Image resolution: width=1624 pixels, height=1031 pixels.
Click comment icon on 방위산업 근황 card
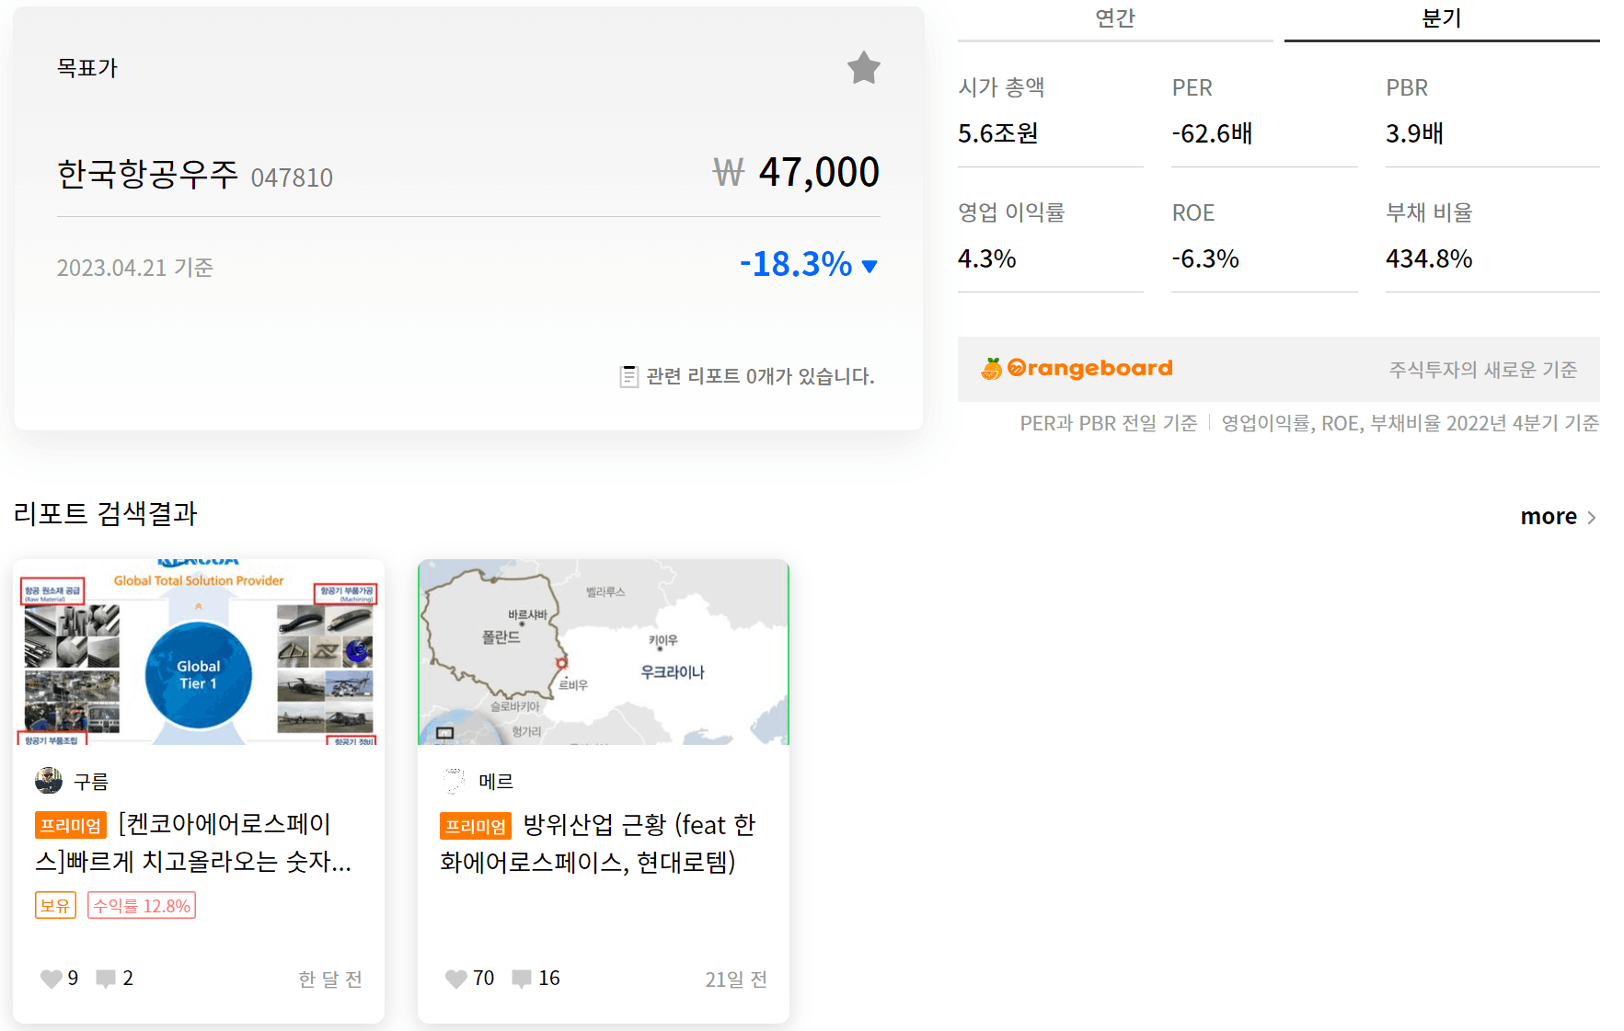[x=522, y=979]
